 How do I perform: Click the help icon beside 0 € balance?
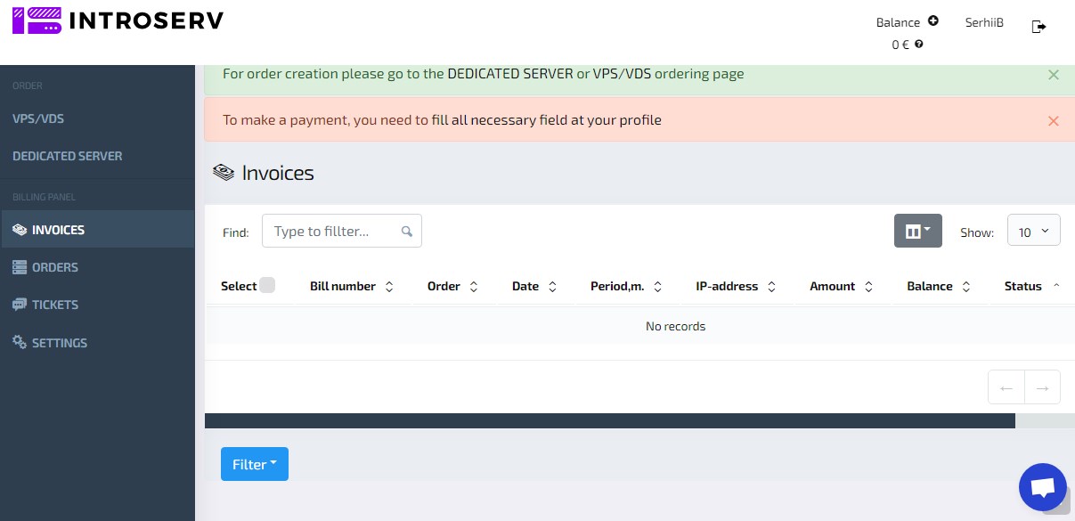[918, 44]
